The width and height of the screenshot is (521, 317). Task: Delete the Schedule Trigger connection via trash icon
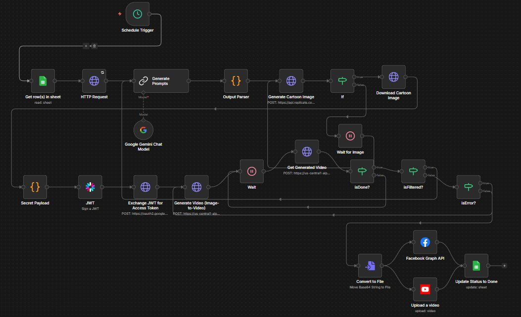(95, 46)
